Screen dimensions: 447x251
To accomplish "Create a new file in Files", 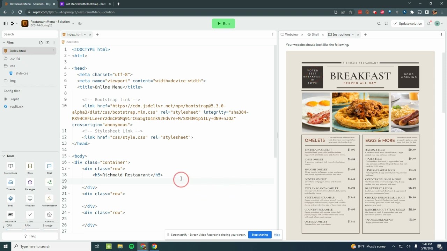I will tap(41, 43).
